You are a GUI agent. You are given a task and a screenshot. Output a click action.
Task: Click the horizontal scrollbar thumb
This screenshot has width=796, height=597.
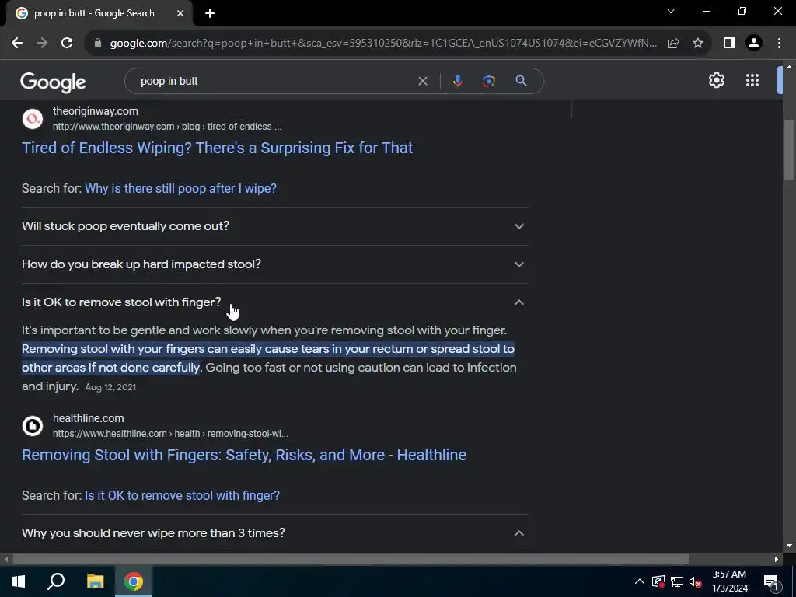click(351, 560)
